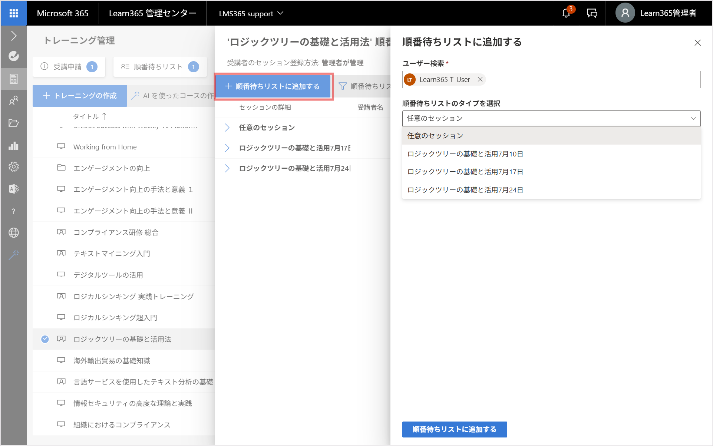Choose 任意のセッション dropdown option

pos(551,136)
